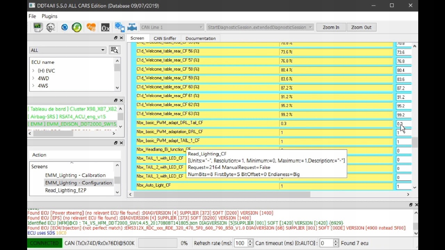
Task: Switch to the Documentation tab
Action: (201, 39)
